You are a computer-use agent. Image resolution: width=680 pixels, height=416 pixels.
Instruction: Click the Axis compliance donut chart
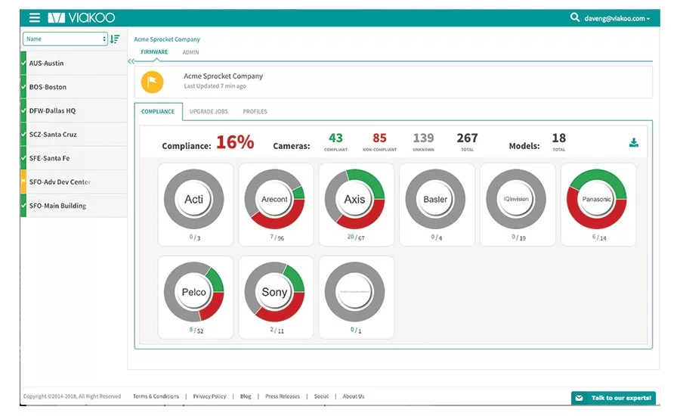tap(354, 200)
